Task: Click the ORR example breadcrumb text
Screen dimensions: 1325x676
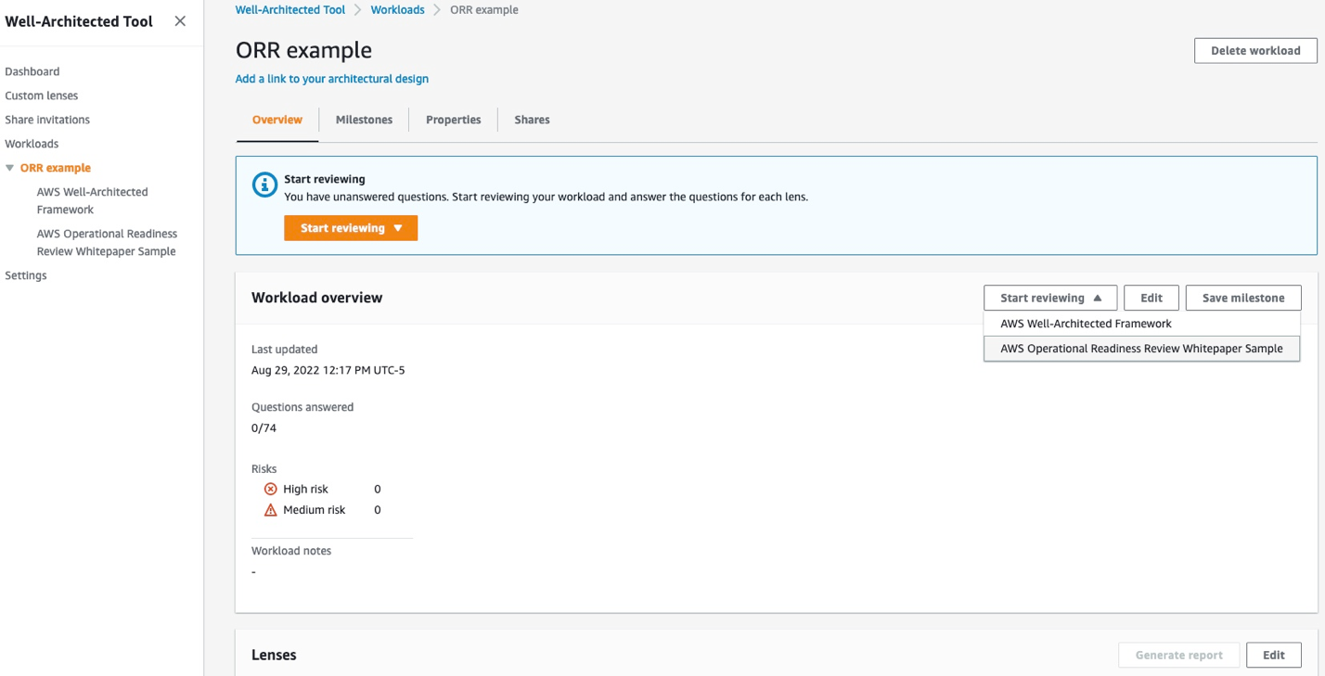Action: (x=484, y=10)
